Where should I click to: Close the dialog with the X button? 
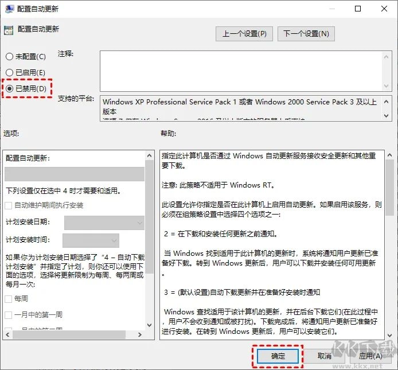384,9
